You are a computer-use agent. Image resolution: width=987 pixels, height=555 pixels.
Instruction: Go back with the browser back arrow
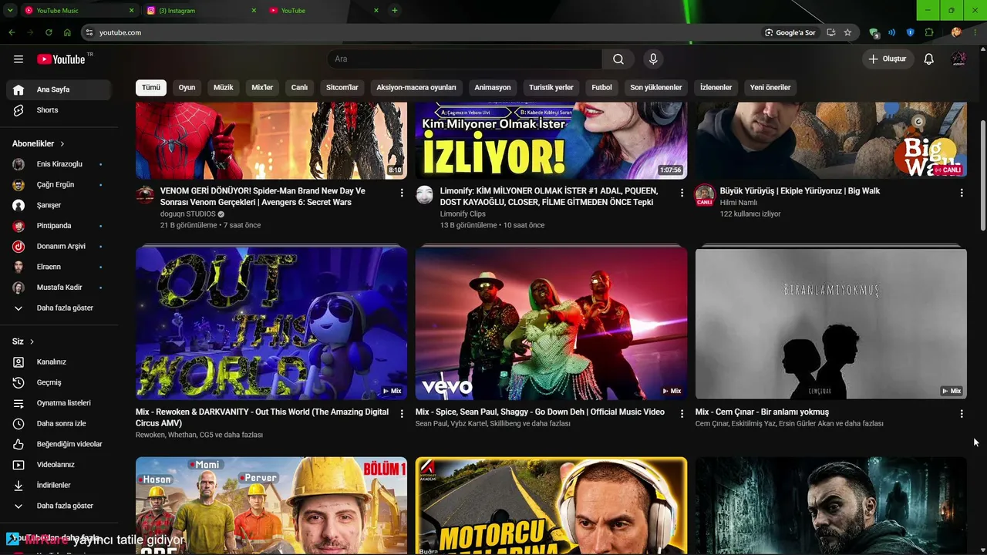(x=12, y=32)
